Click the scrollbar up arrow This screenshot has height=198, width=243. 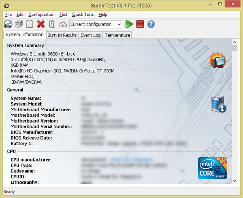pyautogui.click(x=234, y=42)
